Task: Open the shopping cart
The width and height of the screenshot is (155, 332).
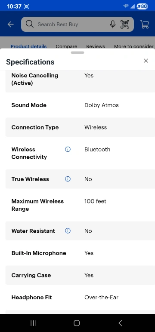Action: pyautogui.click(x=145, y=25)
